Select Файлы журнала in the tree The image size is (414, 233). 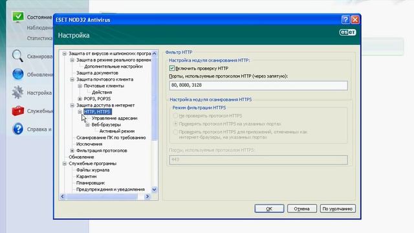(x=93, y=170)
